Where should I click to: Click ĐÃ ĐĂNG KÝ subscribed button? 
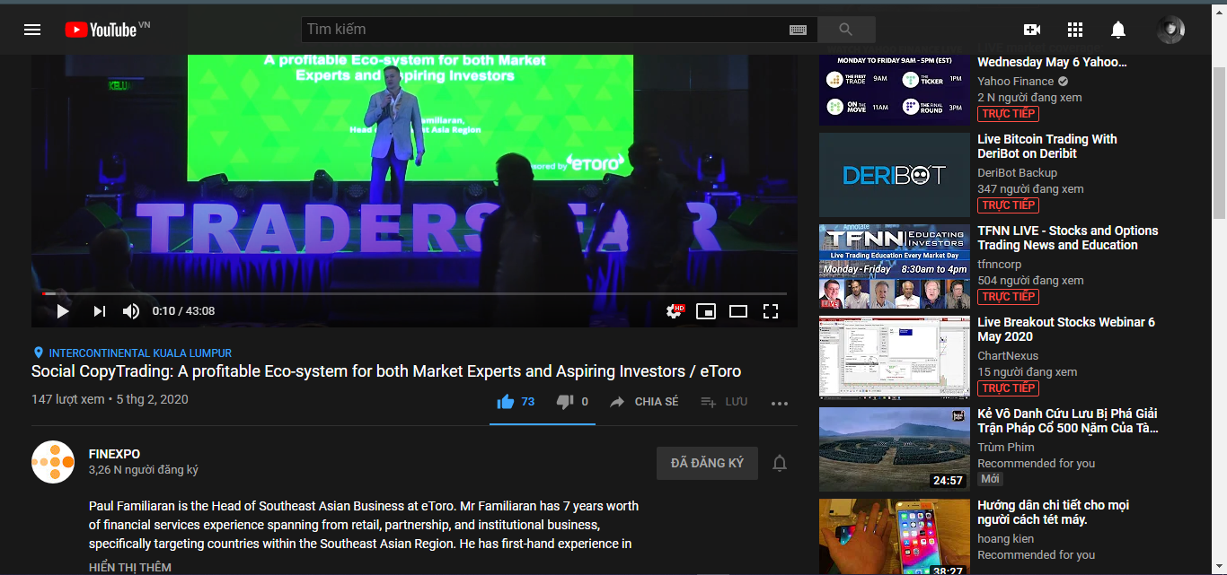coord(707,463)
